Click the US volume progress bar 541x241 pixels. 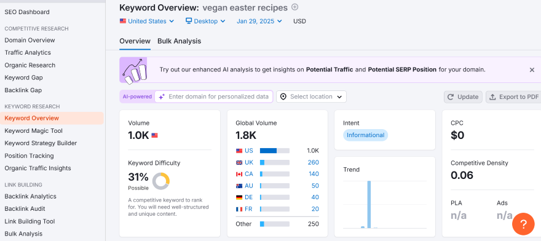click(x=275, y=151)
